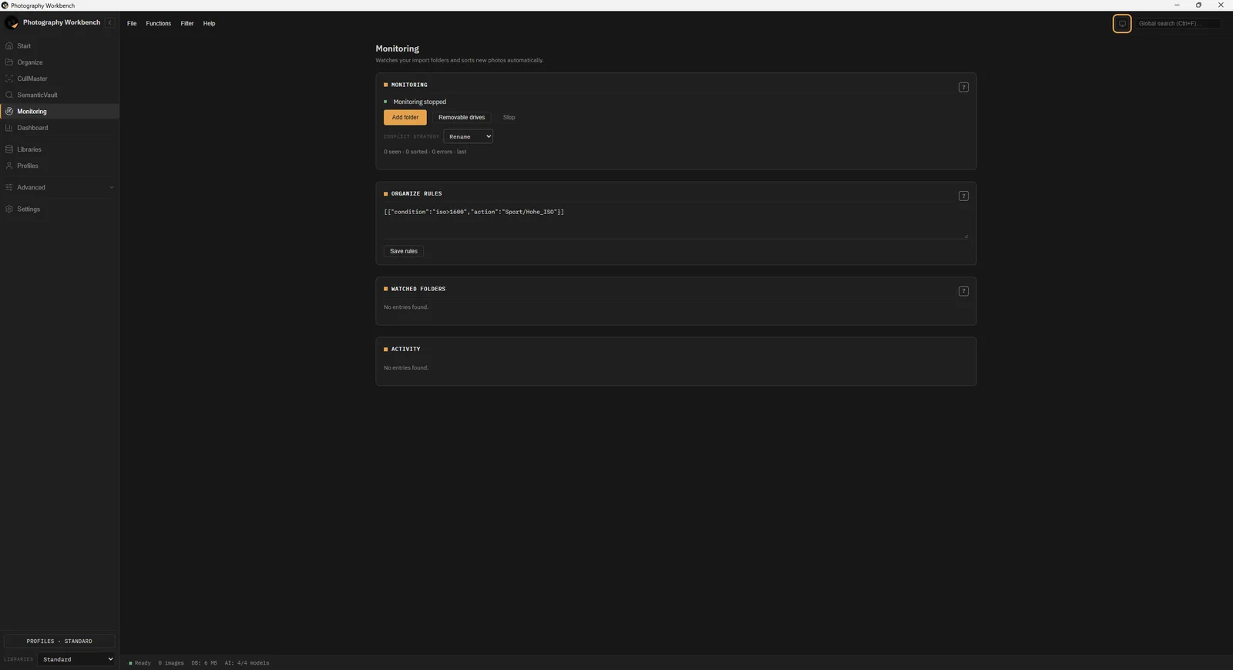
Task: Click the 'Monitoring stopped' status text
Action: coord(420,102)
